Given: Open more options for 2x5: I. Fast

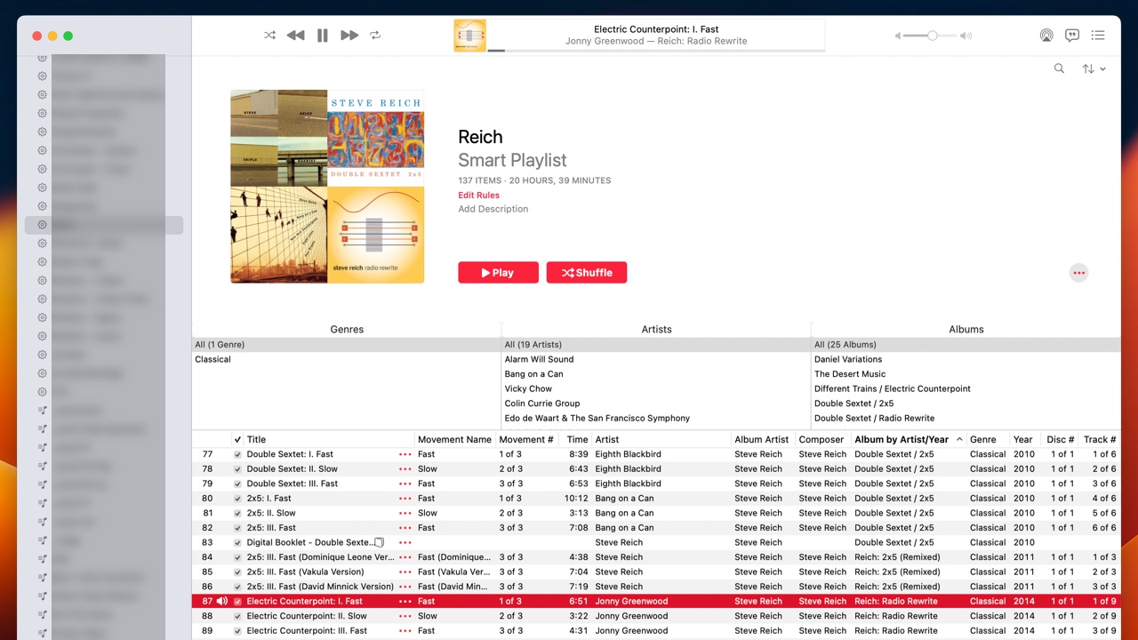Looking at the screenshot, I should [405, 499].
